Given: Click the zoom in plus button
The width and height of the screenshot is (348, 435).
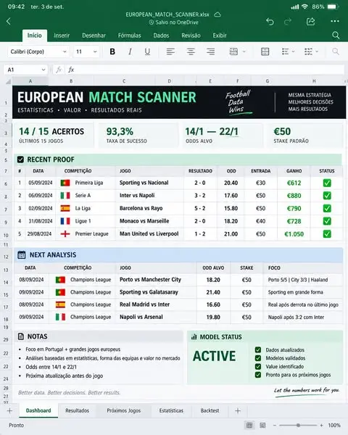Looking at the screenshot, I should pos(321,426).
